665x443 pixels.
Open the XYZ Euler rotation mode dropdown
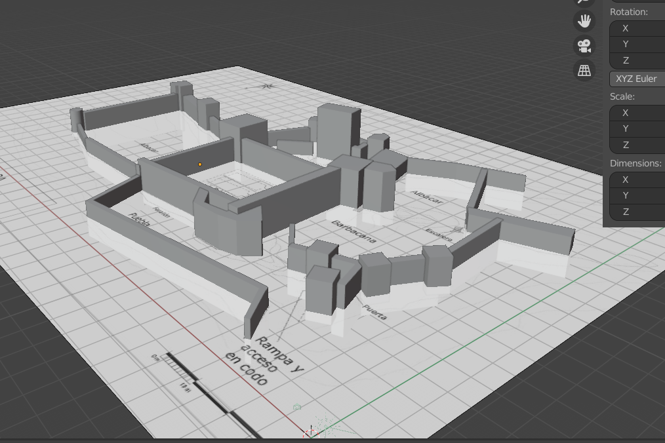coord(638,79)
